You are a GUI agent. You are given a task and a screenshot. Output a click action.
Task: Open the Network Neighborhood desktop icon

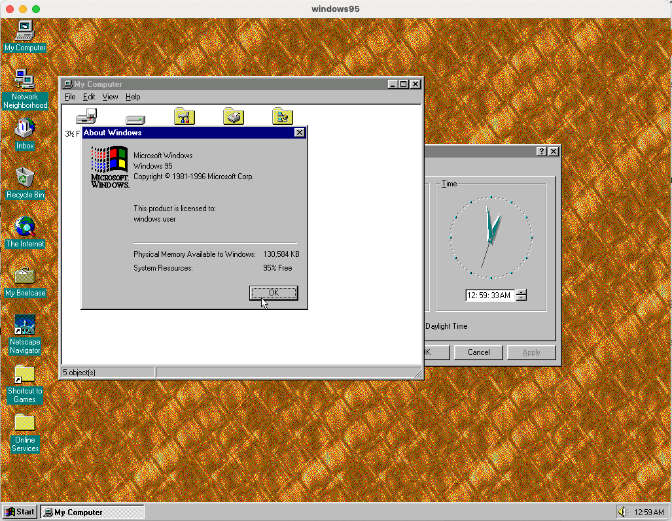[25, 80]
